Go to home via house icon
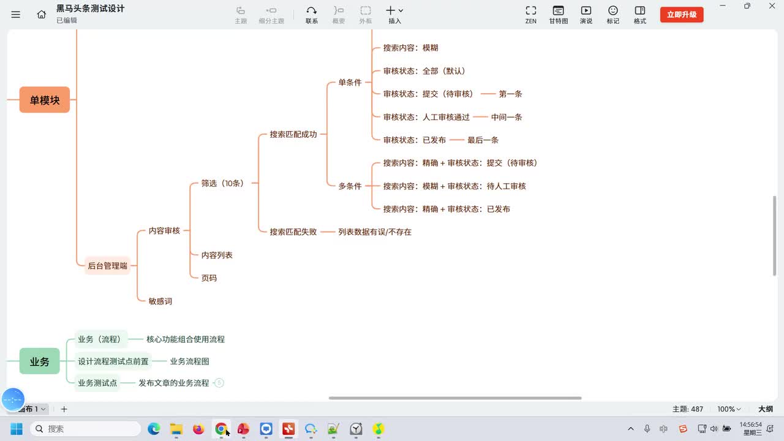This screenshot has width=784, height=441. coord(42,14)
